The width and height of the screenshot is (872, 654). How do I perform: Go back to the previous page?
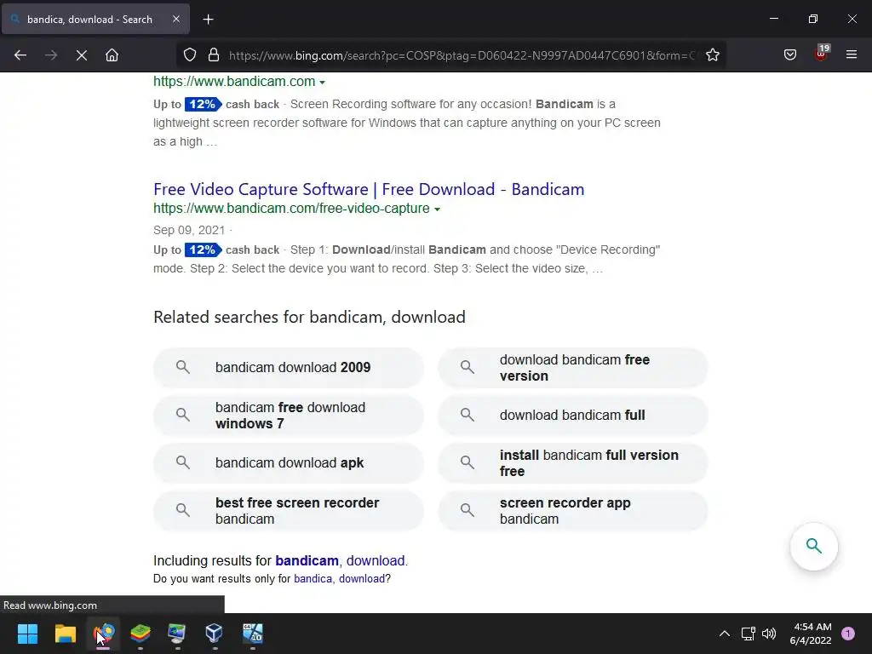(20, 55)
